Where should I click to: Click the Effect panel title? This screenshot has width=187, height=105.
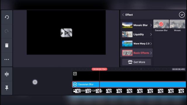pyautogui.click(x=129, y=15)
